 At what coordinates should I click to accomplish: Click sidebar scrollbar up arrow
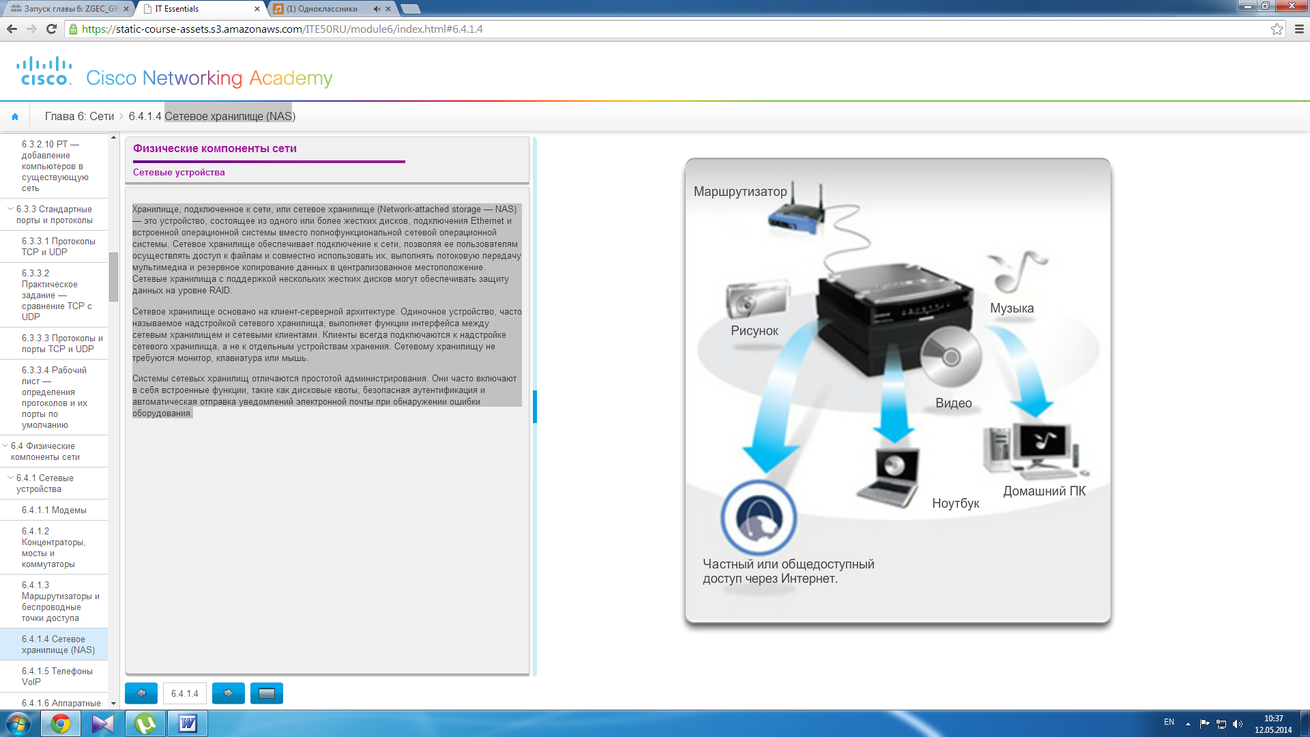(x=113, y=138)
